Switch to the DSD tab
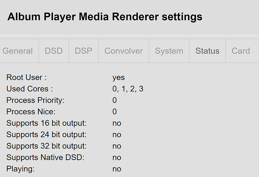The height and width of the screenshot is (177, 259). coord(54,51)
